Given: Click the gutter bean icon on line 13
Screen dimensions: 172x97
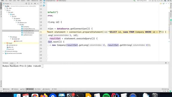Looking at the screenshot, I should pyautogui.click(x=44, y=6).
